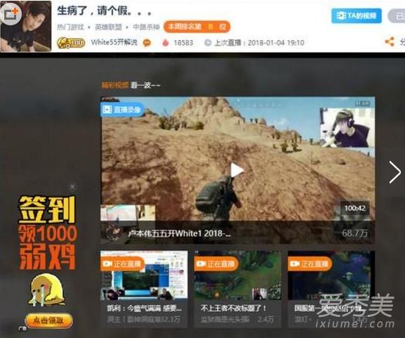Open the orange chat bubble icon
This screenshot has height=338, width=405.
coord(147,43)
